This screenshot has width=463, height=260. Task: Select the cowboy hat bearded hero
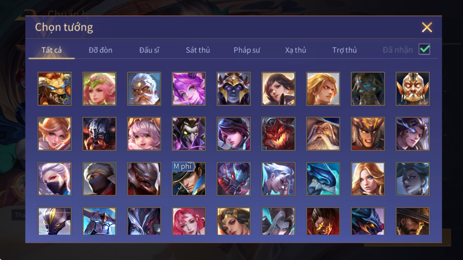[413, 221]
